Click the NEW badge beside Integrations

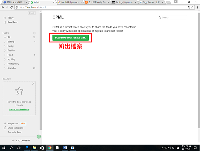coord(23,124)
